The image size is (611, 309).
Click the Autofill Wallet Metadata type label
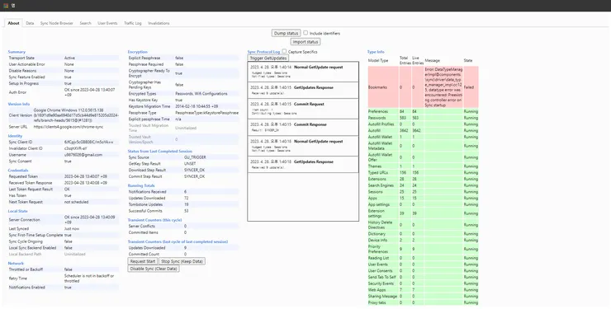pos(381,146)
